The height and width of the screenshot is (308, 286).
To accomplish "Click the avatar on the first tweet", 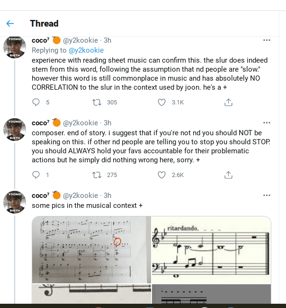I will point(15,47).
